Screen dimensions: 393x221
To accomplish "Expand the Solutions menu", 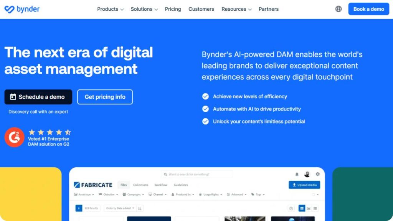I will 144,9.
